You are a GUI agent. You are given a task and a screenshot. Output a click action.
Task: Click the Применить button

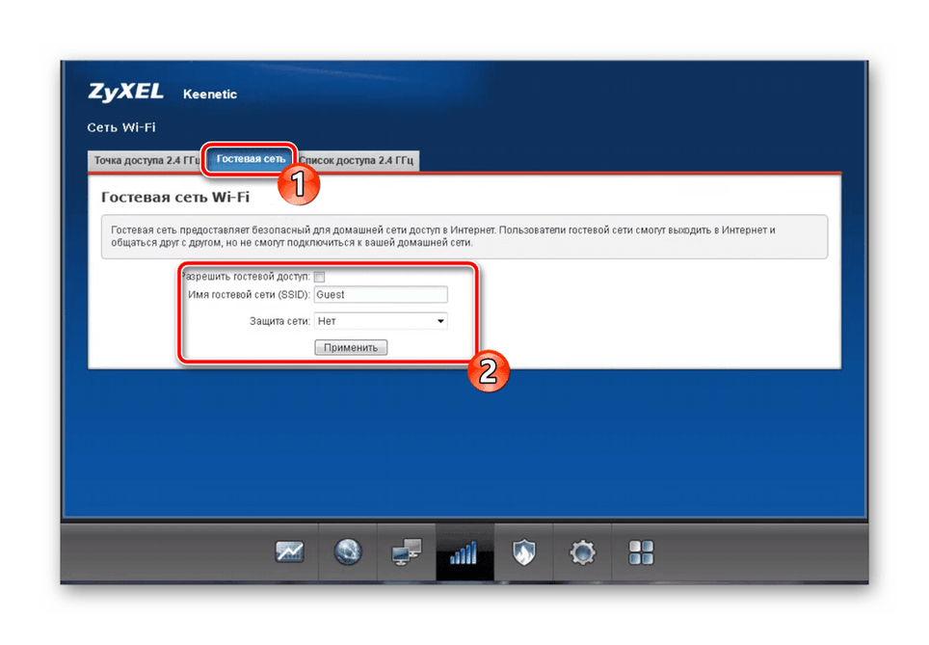click(351, 347)
